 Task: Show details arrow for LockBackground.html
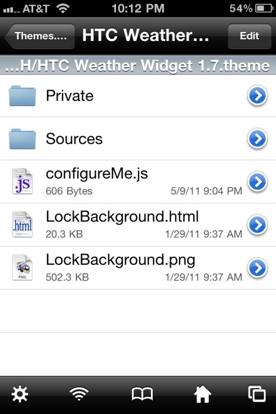coord(257,225)
